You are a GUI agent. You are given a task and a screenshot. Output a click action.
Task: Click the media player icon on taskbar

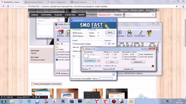(20, 101)
